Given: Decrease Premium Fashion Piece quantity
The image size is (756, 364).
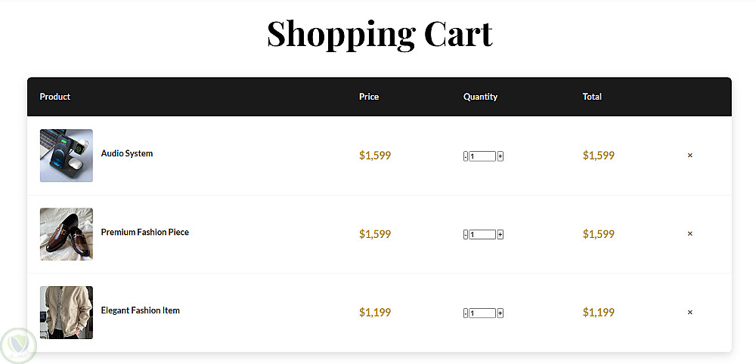Looking at the screenshot, I should pos(466,235).
